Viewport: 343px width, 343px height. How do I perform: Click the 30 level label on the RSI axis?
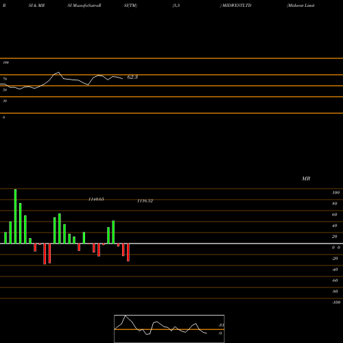[5, 101]
